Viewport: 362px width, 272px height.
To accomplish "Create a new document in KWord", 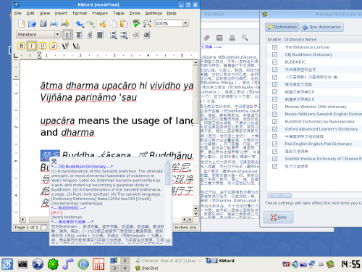I will tap(22, 23).
